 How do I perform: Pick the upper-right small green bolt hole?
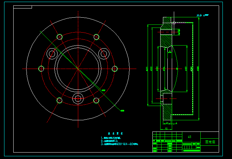[96, 37]
